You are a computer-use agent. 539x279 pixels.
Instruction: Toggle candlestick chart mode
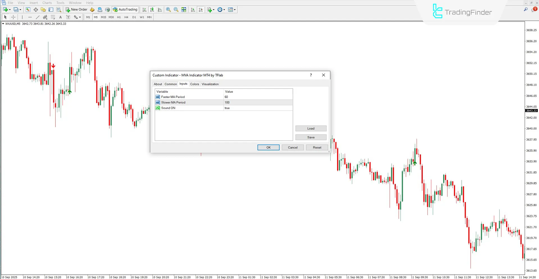pyautogui.click(x=152, y=10)
